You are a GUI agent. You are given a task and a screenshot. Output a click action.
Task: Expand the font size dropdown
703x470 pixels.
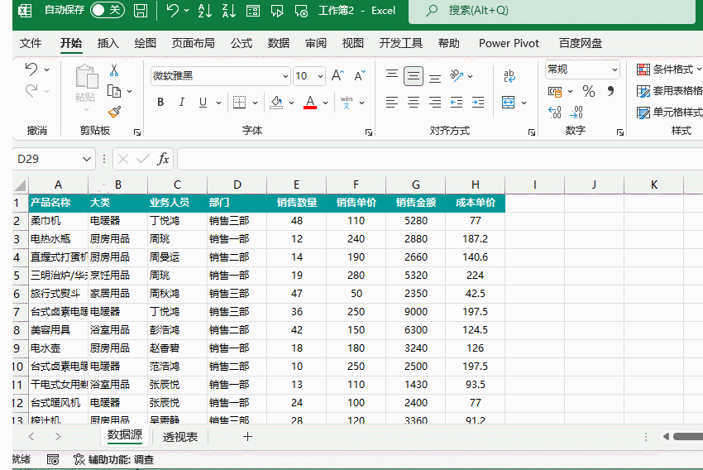[321, 76]
